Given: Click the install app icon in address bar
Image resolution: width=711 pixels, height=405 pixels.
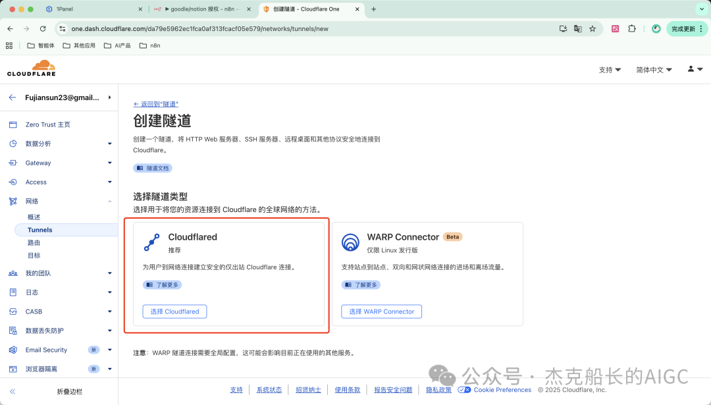Looking at the screenshot, I should point(563,28).
